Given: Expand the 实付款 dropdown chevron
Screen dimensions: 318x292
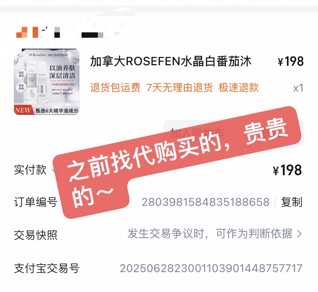Looking at the screenshot, I should [55, 170].
